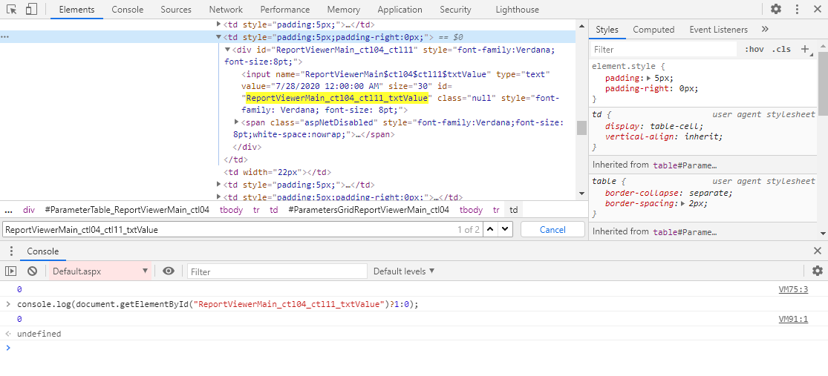The image size is (828, 376).
Task: Select breadcrumb #ParameterTable_ReportViewerMain_ctl04
Action: [x=127, y=210]
